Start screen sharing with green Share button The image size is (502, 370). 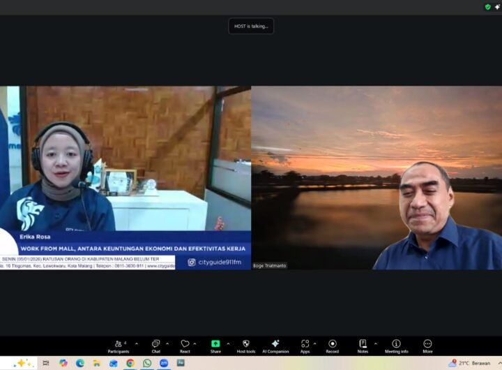[x=215, y=345]
